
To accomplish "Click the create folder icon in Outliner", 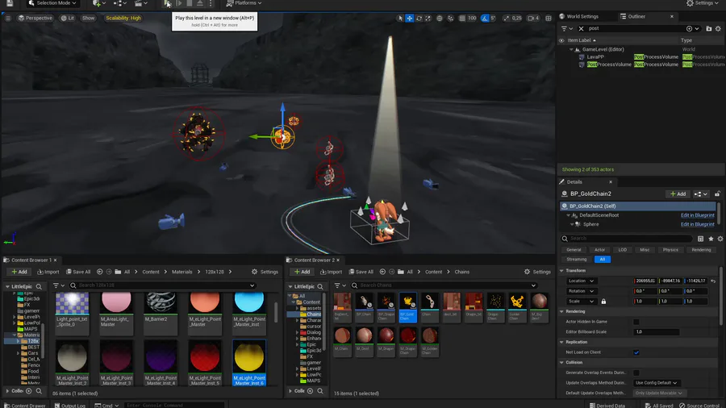I will point(709,29).
